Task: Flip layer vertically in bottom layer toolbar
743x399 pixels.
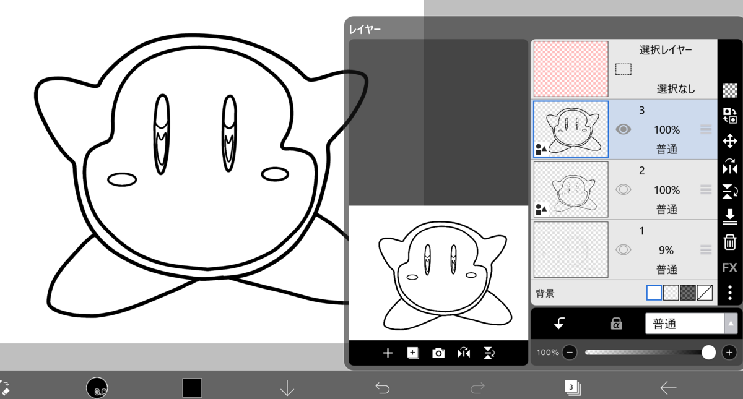Action: click(489, 353)
